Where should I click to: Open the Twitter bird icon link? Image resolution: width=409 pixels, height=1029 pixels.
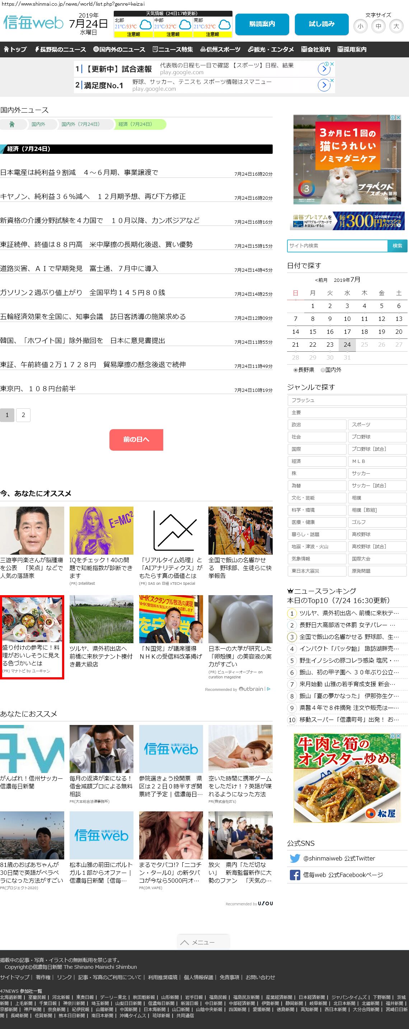[x=295, y=858]
